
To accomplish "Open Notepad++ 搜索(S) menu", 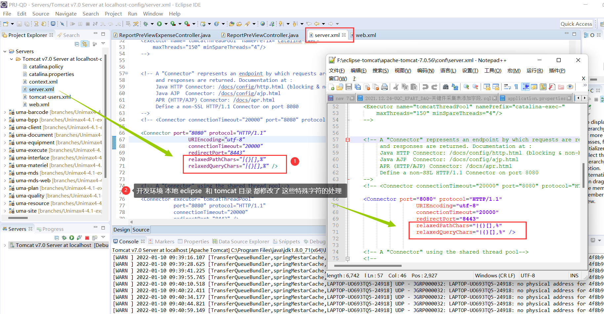I will pyautogui.click(x=380, y=70).
